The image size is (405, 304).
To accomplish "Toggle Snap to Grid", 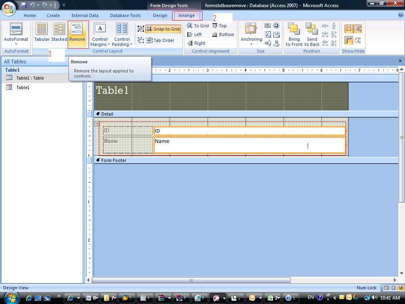I will tap(163, 28).
